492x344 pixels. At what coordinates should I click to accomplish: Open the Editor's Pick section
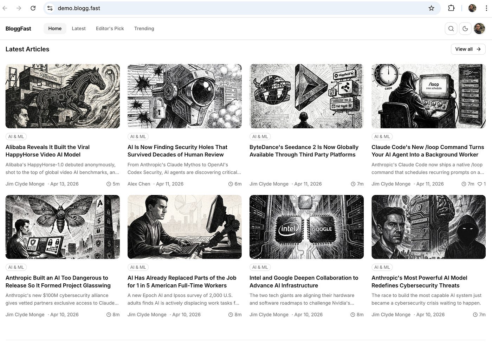(110, 28)
